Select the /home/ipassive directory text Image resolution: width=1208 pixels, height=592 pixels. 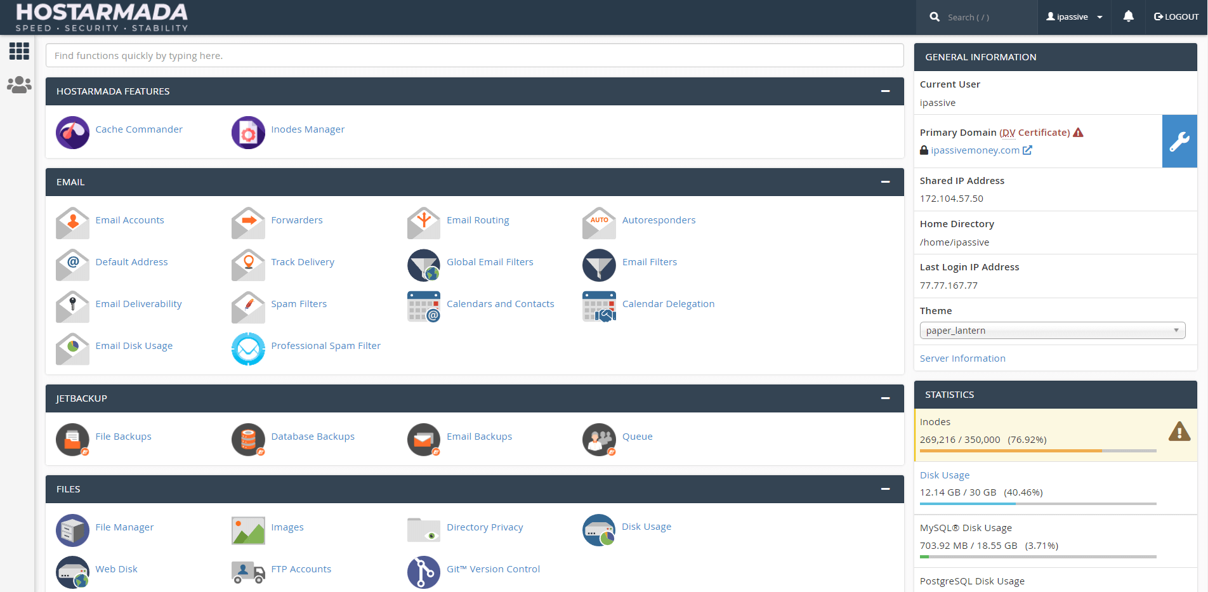(x=955, y=242)
